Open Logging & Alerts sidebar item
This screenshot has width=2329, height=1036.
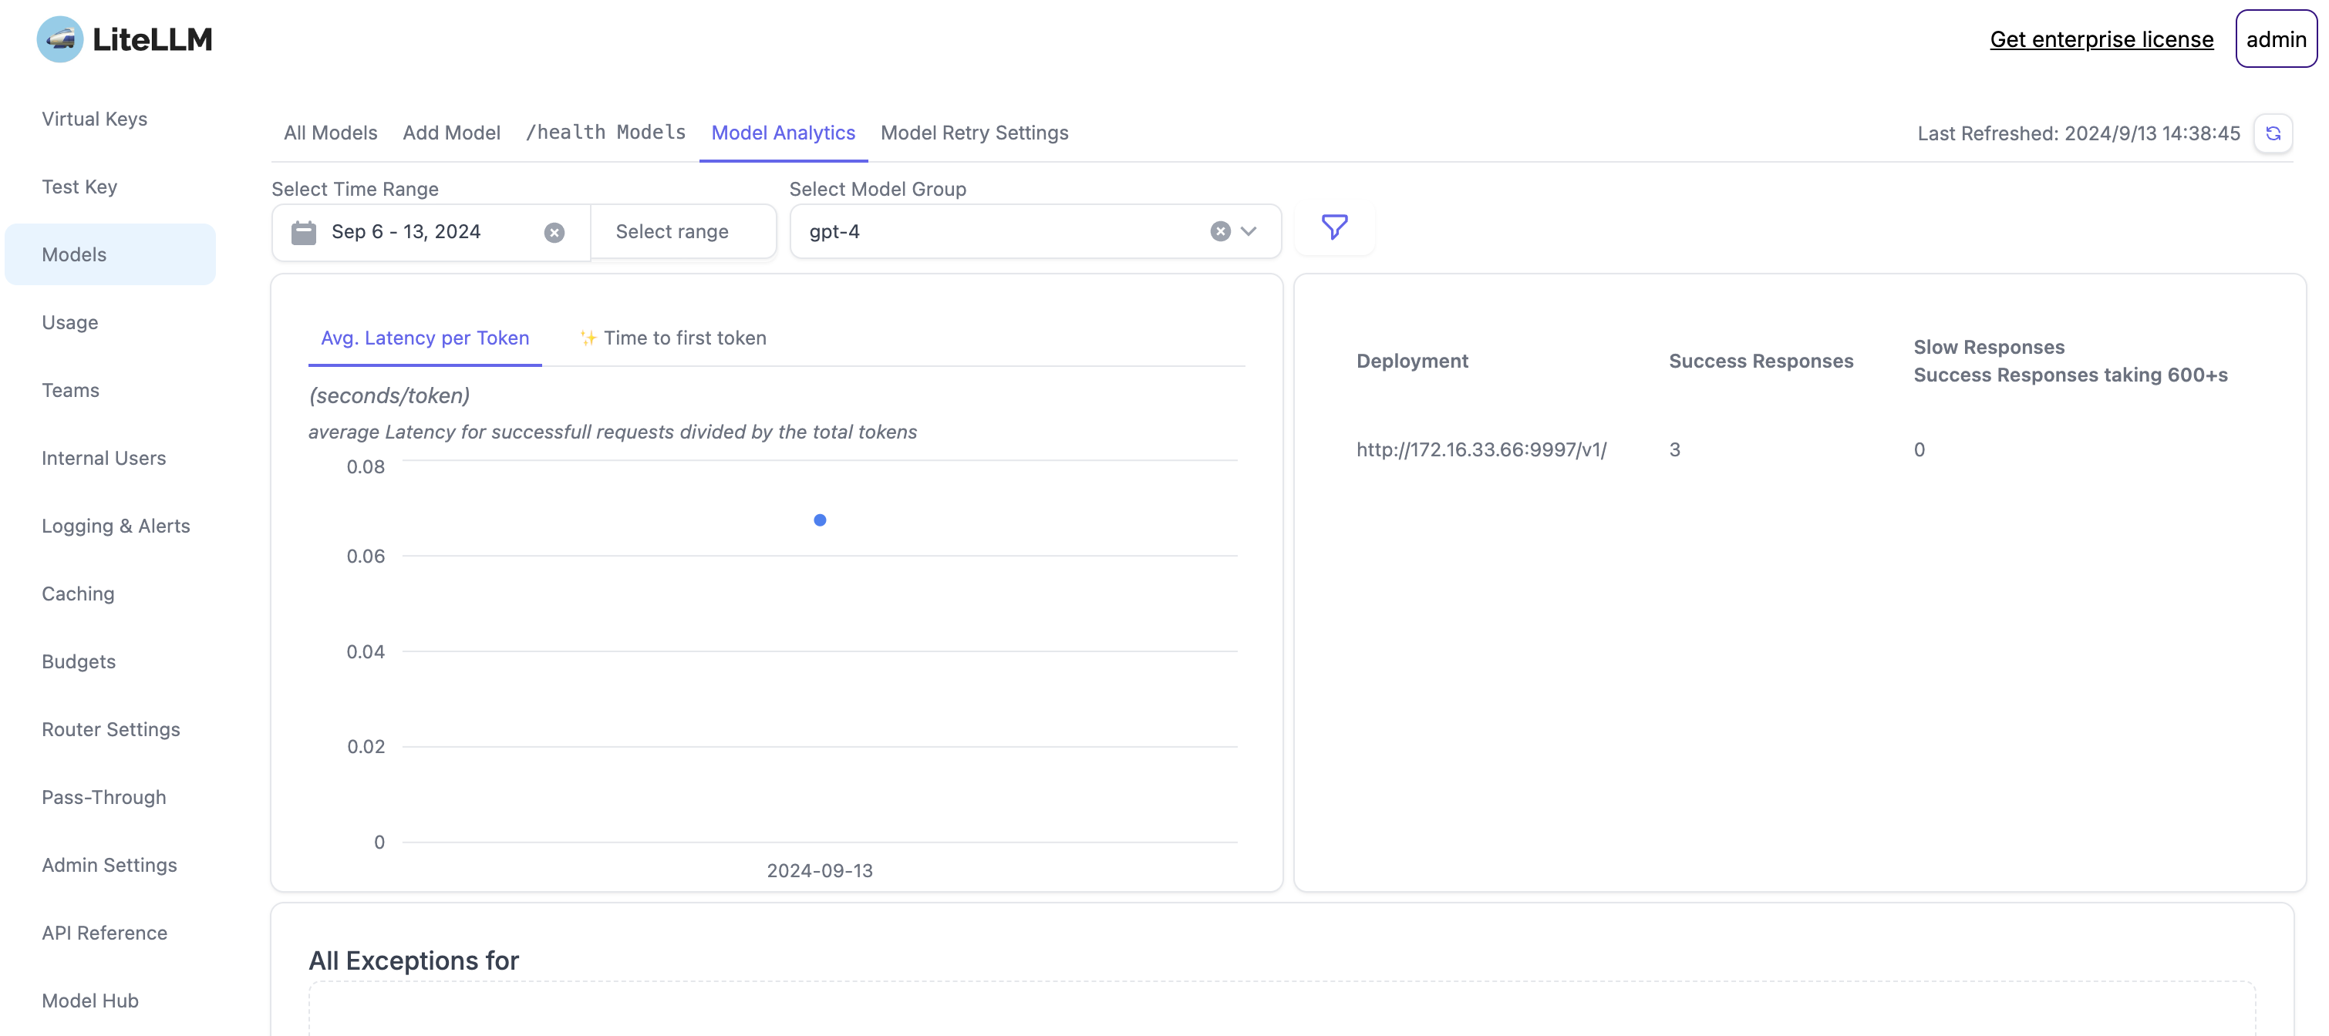click(x=116, y=525)
